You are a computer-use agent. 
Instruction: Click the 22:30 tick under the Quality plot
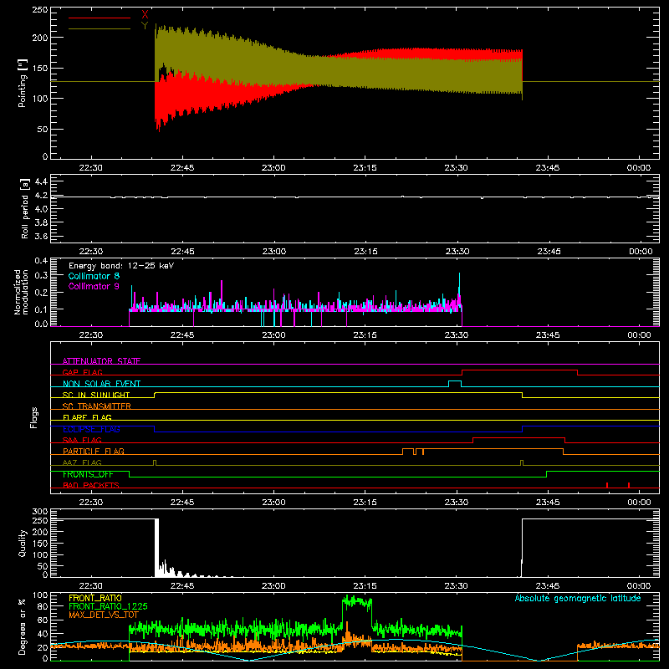tap(91, 586)
